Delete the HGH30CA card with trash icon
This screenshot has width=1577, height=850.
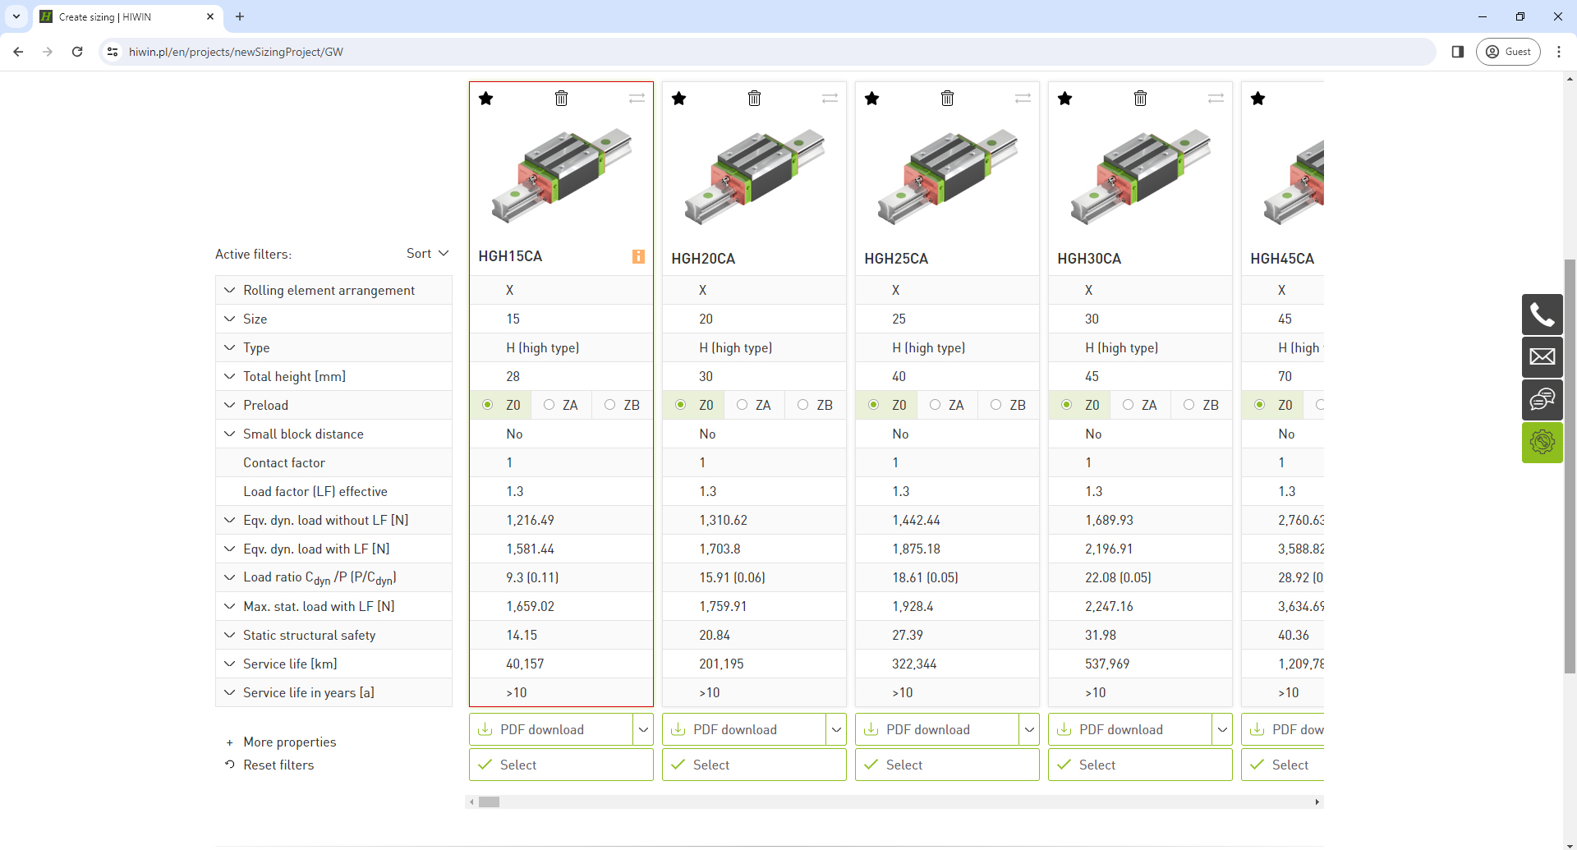(x=1141, y=99)
